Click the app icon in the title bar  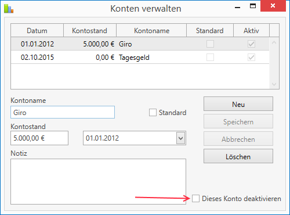[x=9, y=9]
